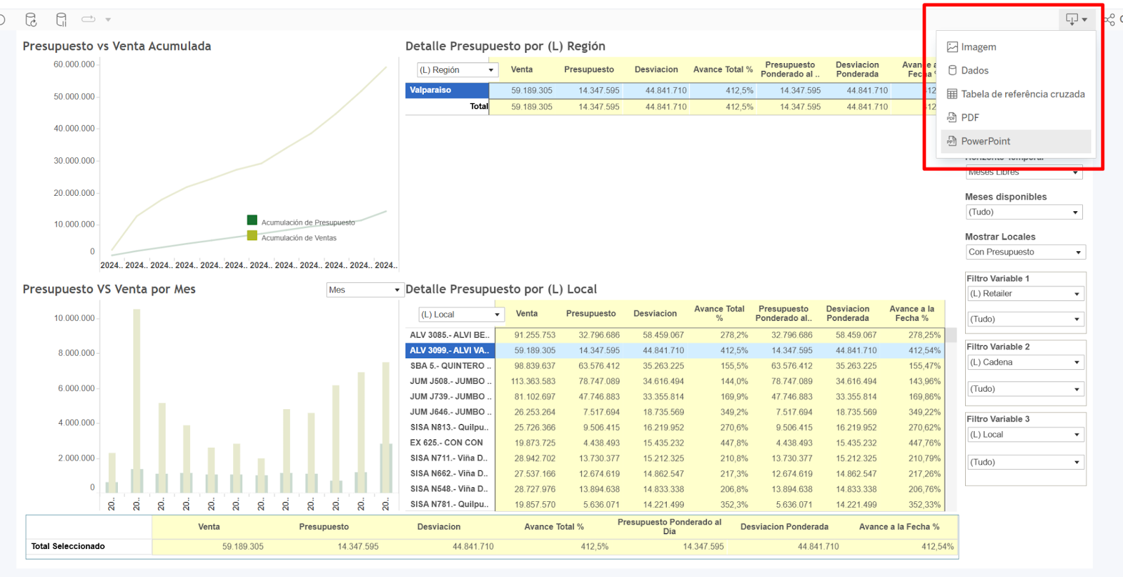This screenshot has height=577, width=1123.
Task: Open Filtro Variable 1 Retailer dropdown
Action: (1025, 294)
